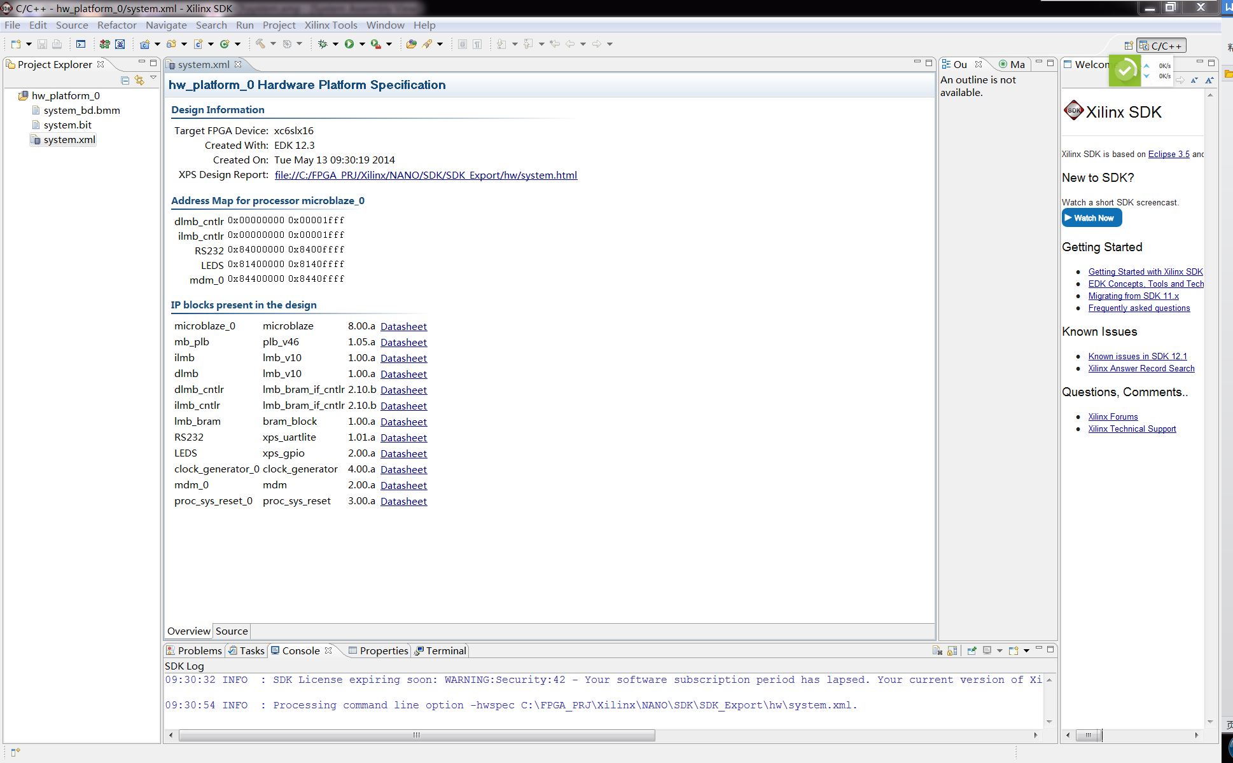1233x763 pixels.
Task: Click the Clear Console icon
Action: pos(937,650)
